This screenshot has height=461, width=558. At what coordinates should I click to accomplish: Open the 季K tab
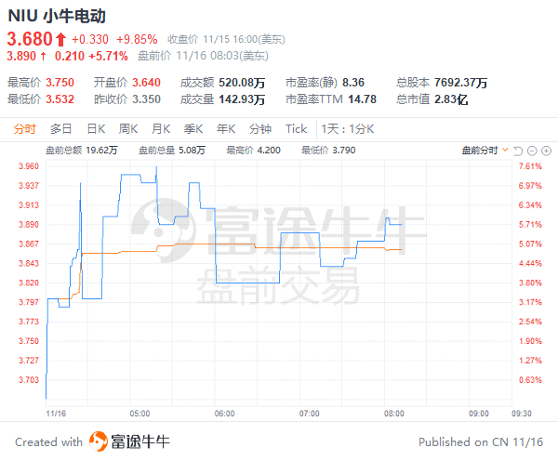(193, 129)
